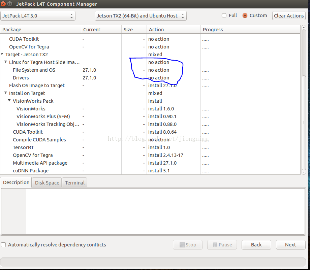Image resolution: width=310 pixels, height=270 pixels.
Task: Click the install 1.0 action for TensorRT
Action: pyautogui.click(x=159, y=147)
